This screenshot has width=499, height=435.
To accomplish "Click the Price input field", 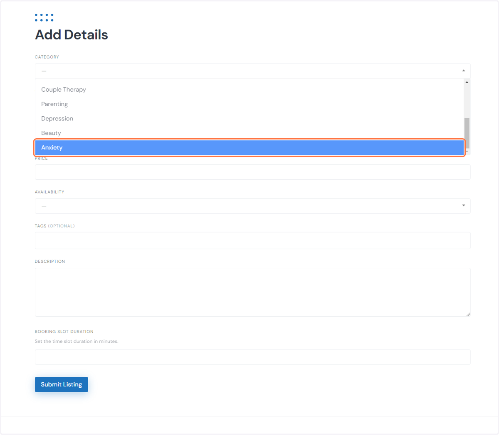I will [252, 172].
